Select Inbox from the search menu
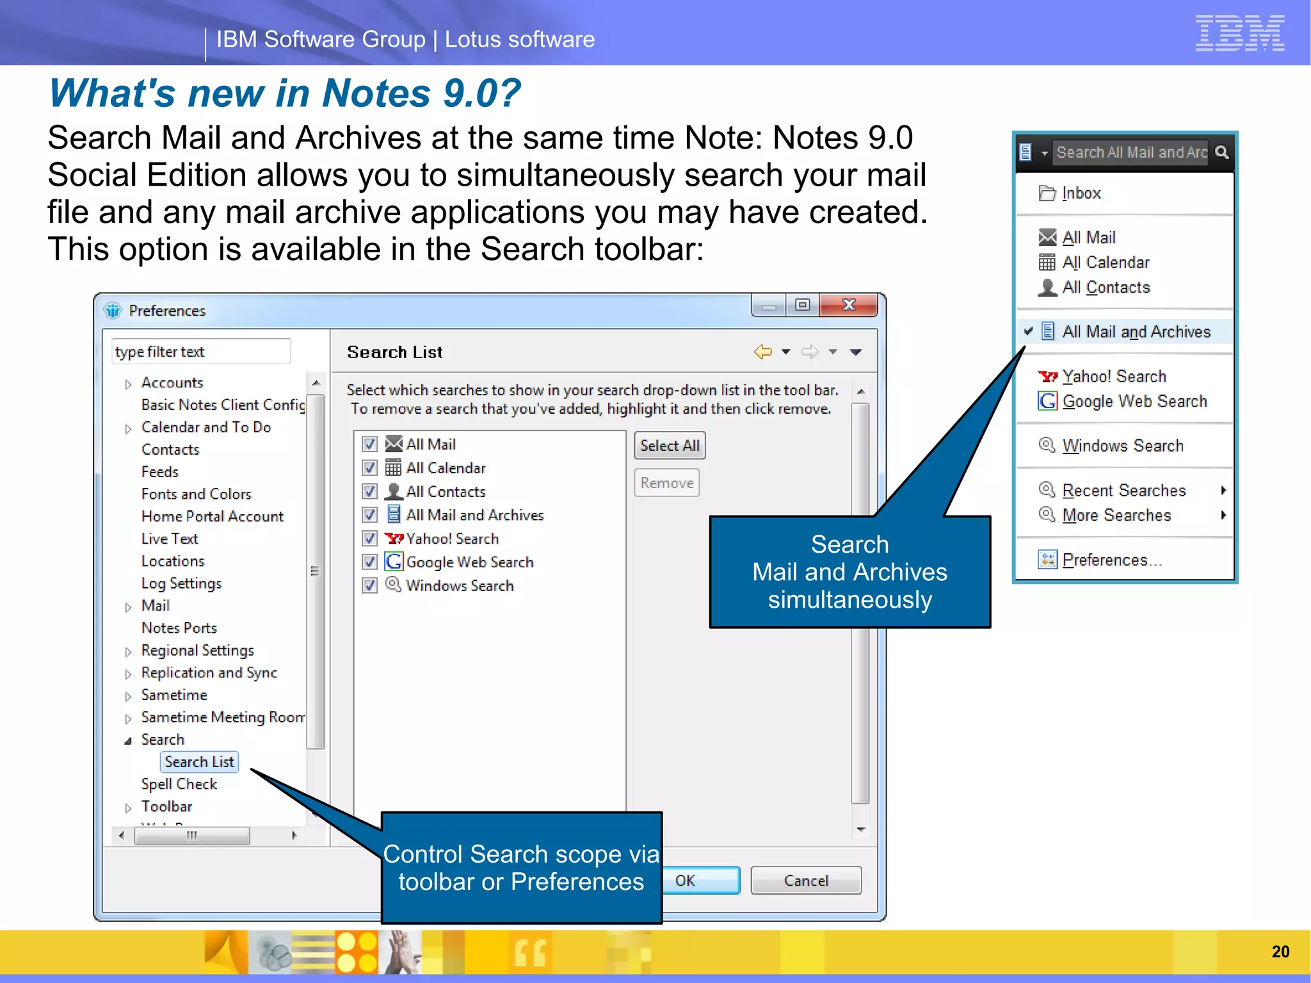The width and height of the screenshot is (1311, 983). click(1125, 193)
